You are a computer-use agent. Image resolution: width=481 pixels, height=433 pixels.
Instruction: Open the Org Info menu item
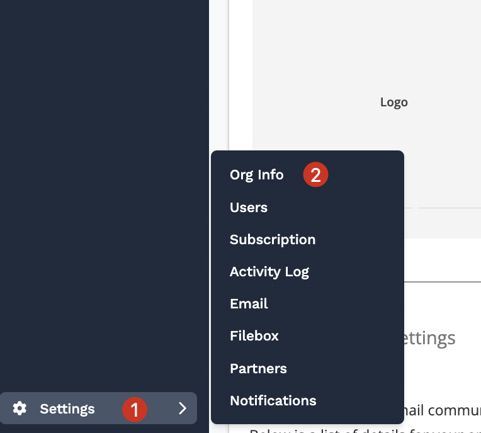tap(256, 175)
